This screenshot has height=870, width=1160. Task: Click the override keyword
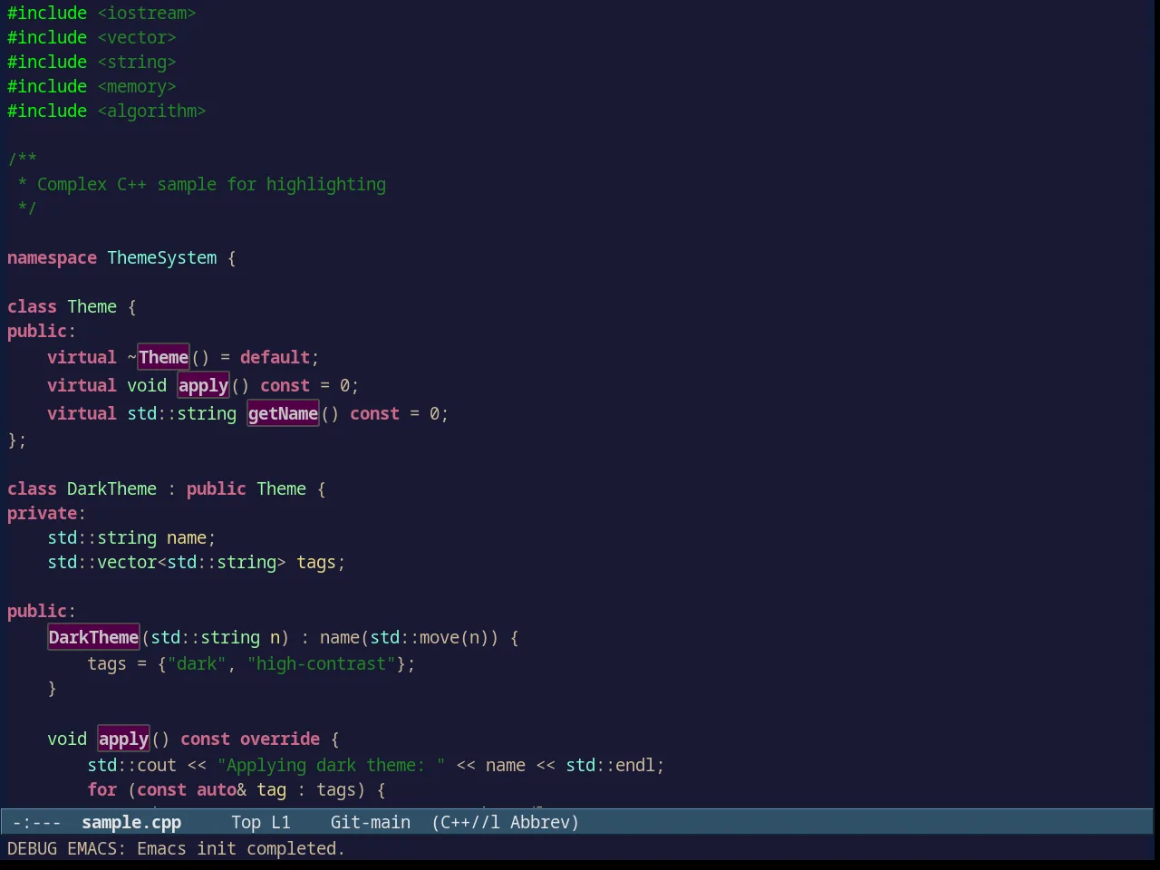tap(280, 739)
